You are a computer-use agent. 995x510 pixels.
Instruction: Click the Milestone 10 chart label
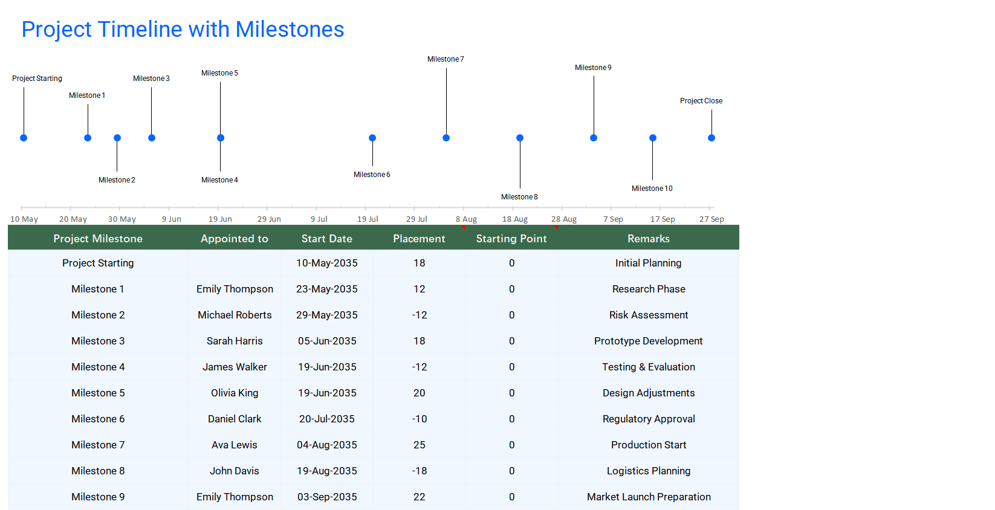click(x=652, y=189)
